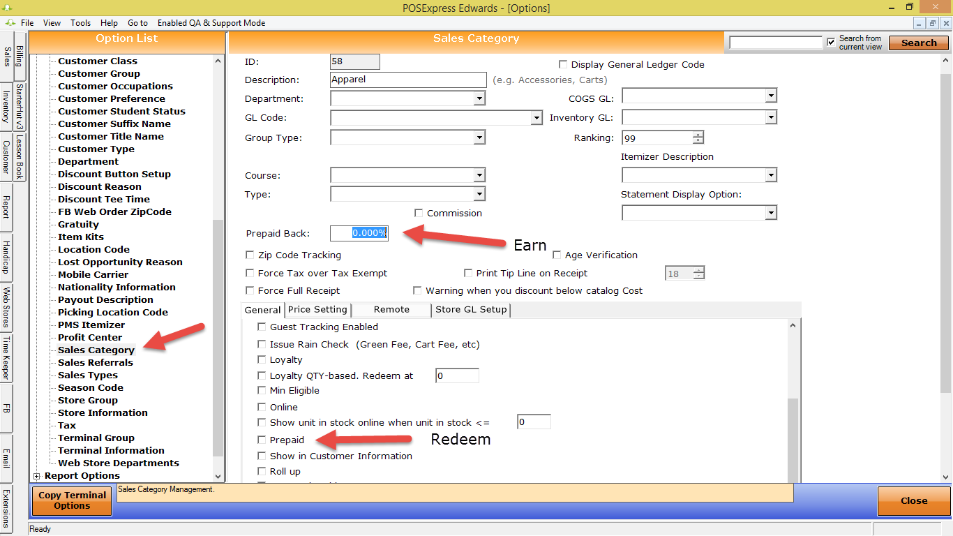Enable warning for discount below catalog cost
Image resolution: width=953 pixels, height=536 pixels.
(x=418, y=290)
